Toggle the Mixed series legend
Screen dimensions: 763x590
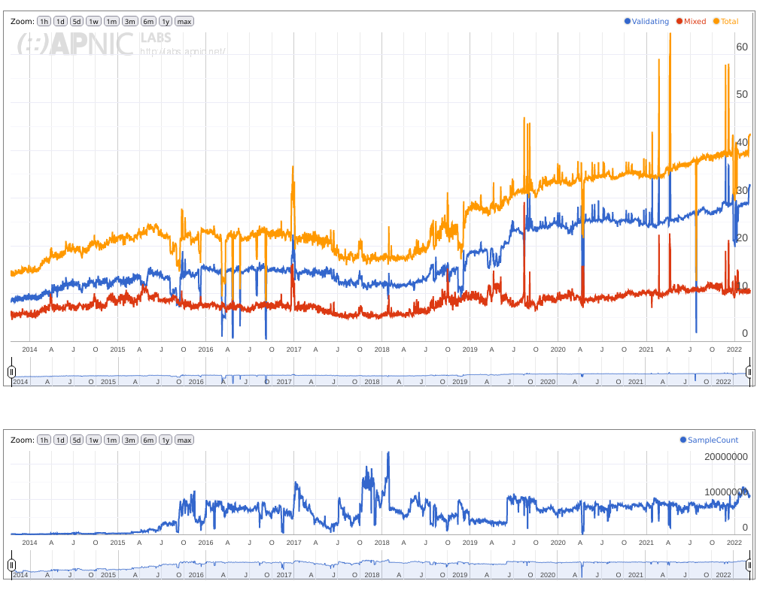tap(691, 22)
